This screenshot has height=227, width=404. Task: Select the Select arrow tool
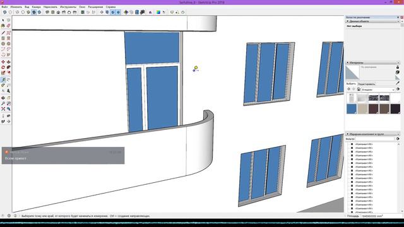pyautogui.click(x=3, y=20)
